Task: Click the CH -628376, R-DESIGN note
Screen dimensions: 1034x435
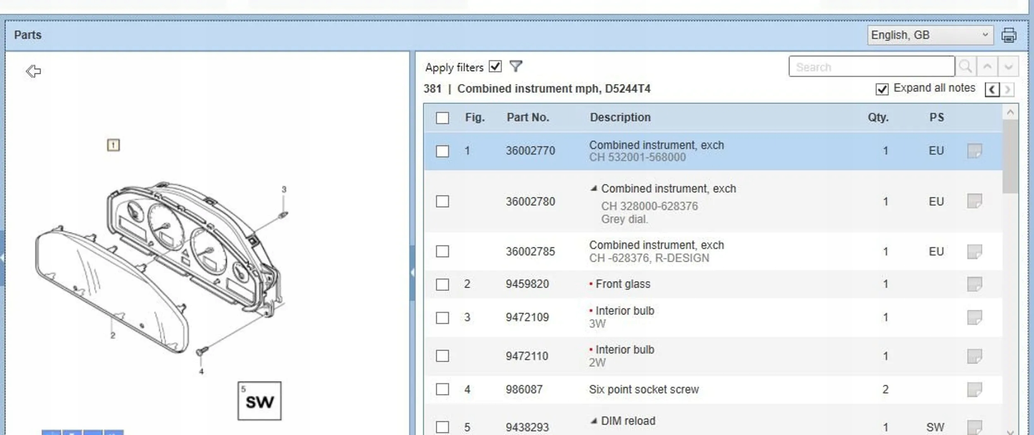Action: pos(649,258)
